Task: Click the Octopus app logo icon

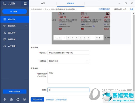Action: [x=4, y=4]
